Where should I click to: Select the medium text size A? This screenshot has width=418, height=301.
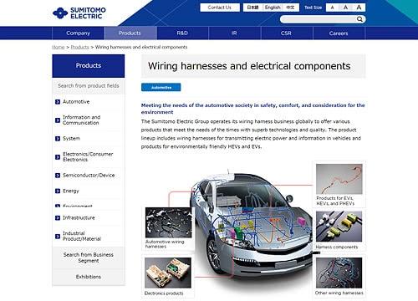click(x=345, y=8)
